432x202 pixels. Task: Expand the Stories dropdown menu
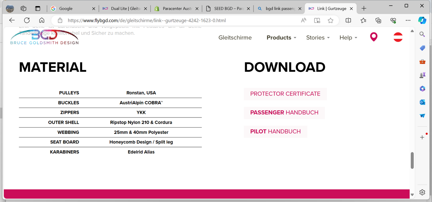318,38
